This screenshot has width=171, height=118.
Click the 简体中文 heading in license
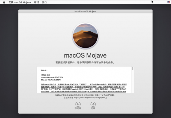[x=44, y=70]
